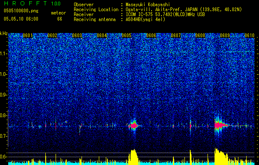Image resolution: width=259 pixels, height=165 pixels.
Task: Click the 0602 time marker
Action: 52,35
